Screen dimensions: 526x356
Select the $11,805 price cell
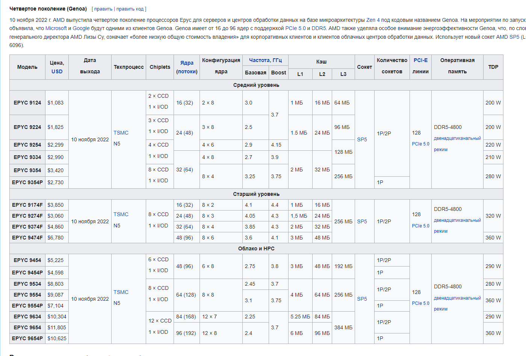pyautogui.click(x=57, y=327)
